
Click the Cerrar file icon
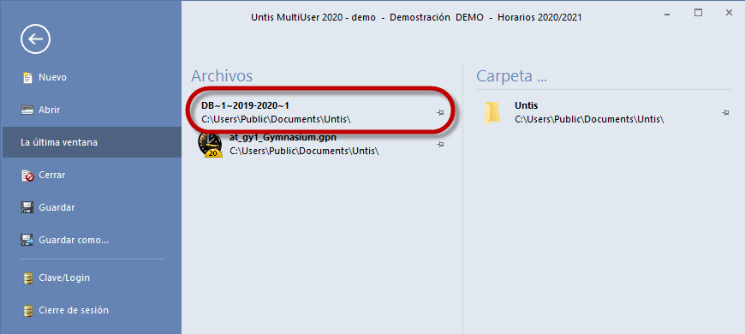tap(27, 176)
